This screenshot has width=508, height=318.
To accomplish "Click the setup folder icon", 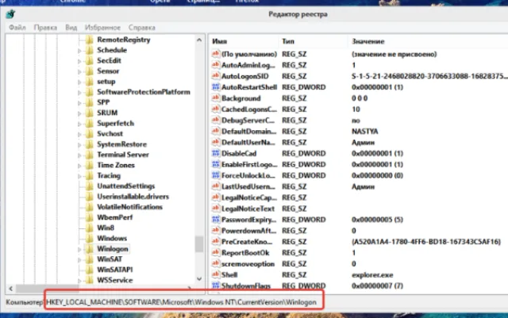I will tap(90, 82).
